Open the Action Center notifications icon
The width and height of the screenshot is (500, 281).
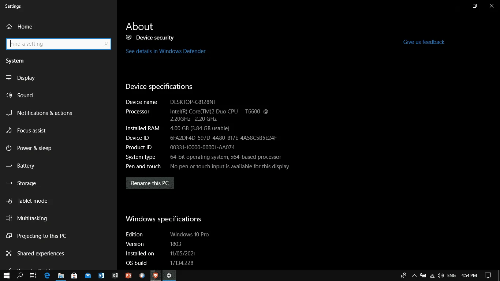click(488, 276)
